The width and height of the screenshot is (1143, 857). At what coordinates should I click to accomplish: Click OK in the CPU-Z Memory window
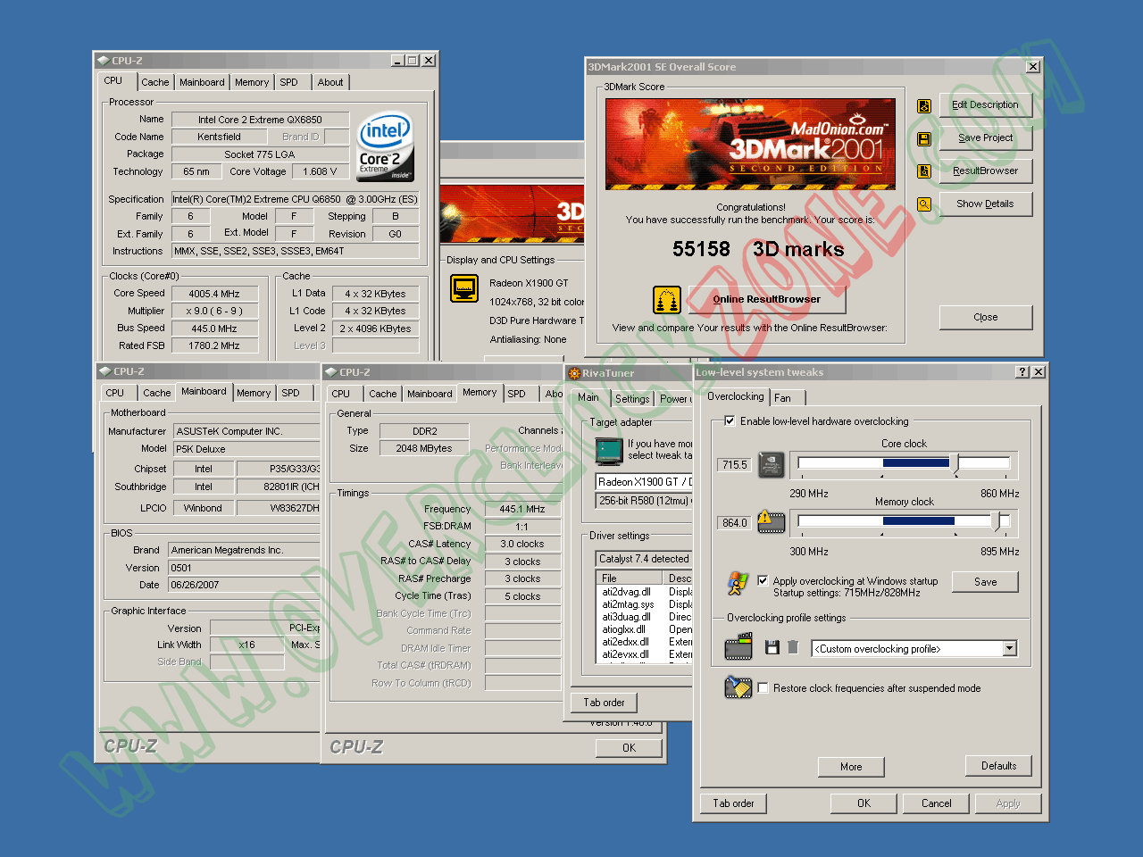click(x=629, y=748)
